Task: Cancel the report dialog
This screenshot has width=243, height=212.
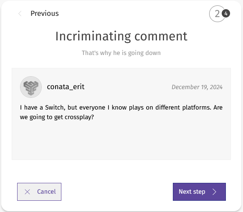Action: 39,192
